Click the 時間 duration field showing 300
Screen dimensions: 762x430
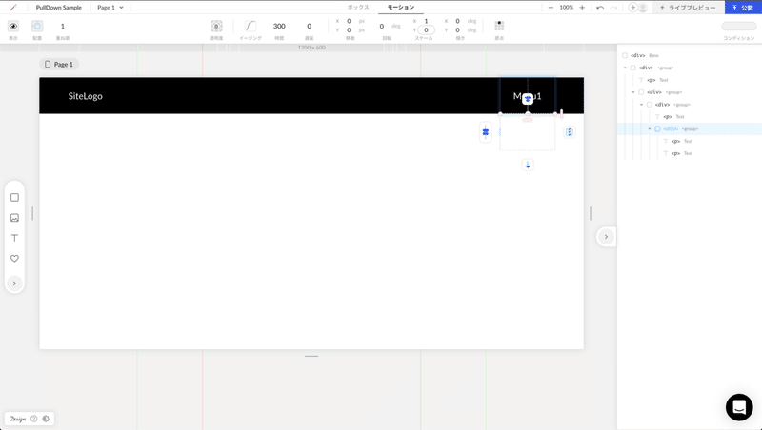click(279, 27)
